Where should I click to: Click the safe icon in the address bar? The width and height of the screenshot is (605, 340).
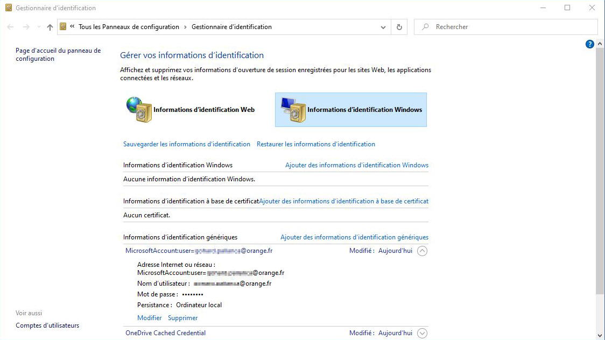click(63, 26)
